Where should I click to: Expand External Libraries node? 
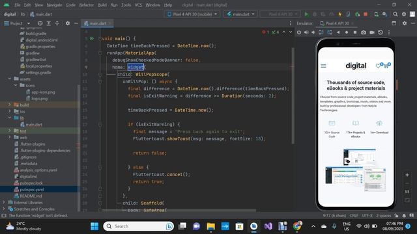click(4, 202)
